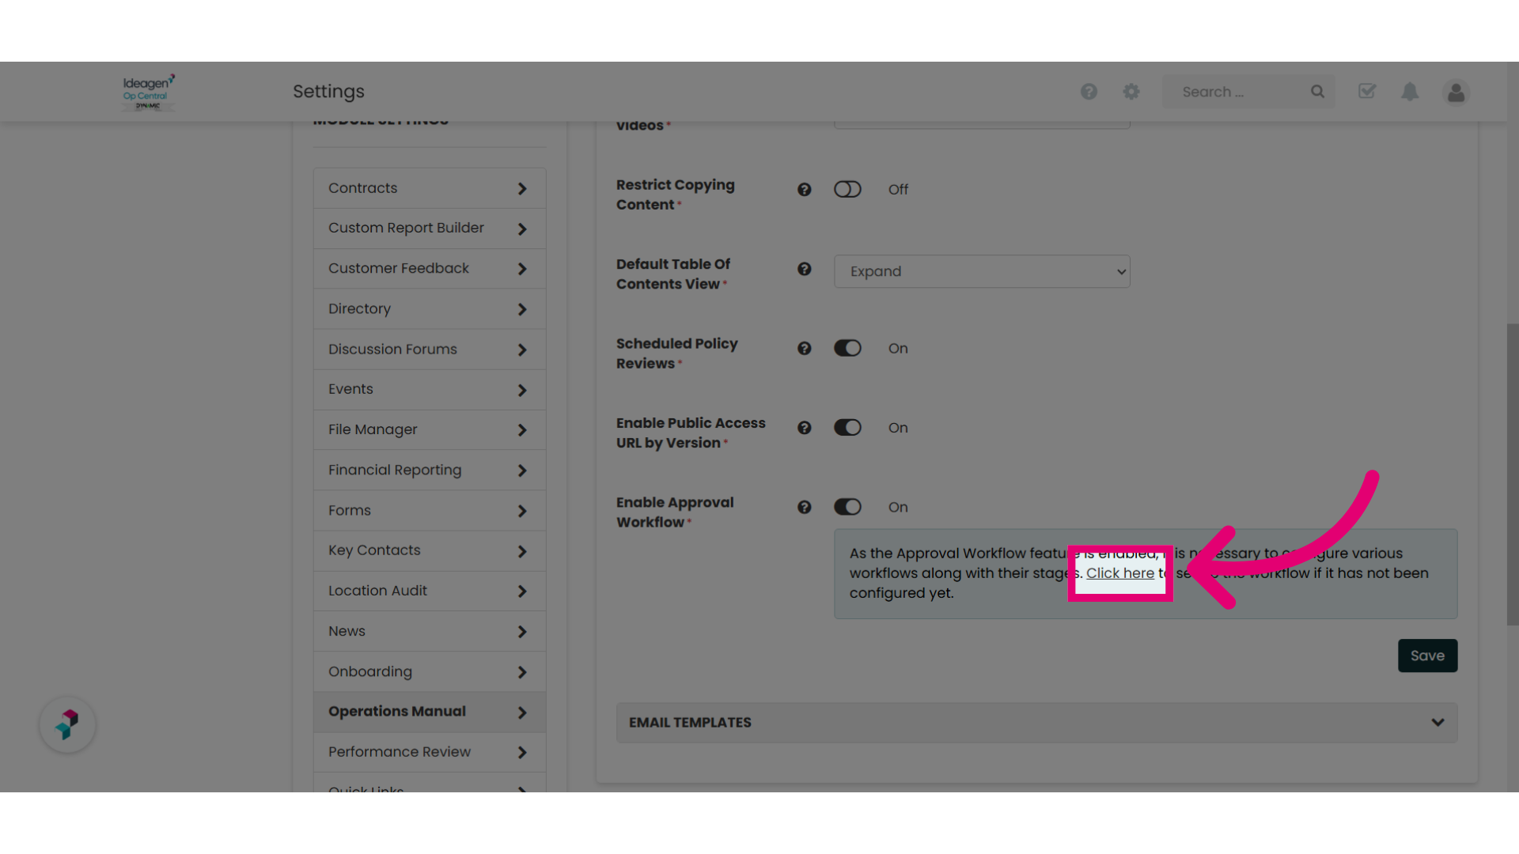Screen dimensions: 1519x854
Task: Follow the Click here workflow link
Action: 1119,573
